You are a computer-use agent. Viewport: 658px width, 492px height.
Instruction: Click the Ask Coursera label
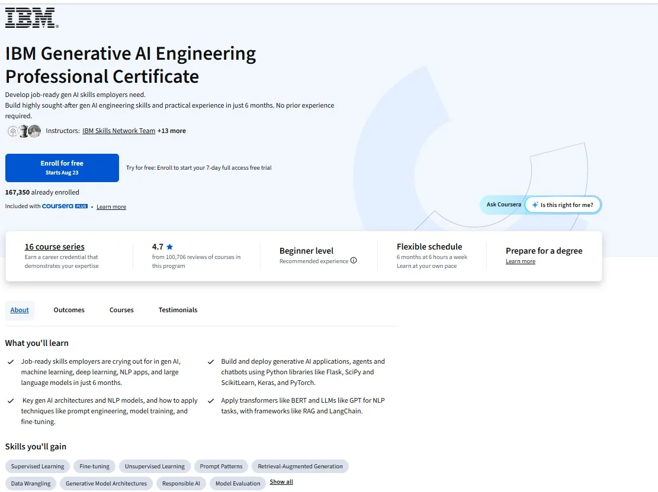point(503,205)
